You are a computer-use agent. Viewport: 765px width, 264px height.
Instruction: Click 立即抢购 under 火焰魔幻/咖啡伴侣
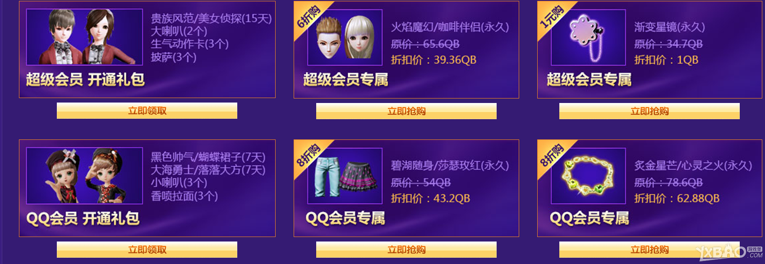(406, 111)
